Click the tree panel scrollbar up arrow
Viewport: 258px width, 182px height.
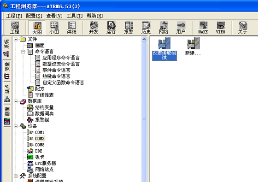(144, 40)
